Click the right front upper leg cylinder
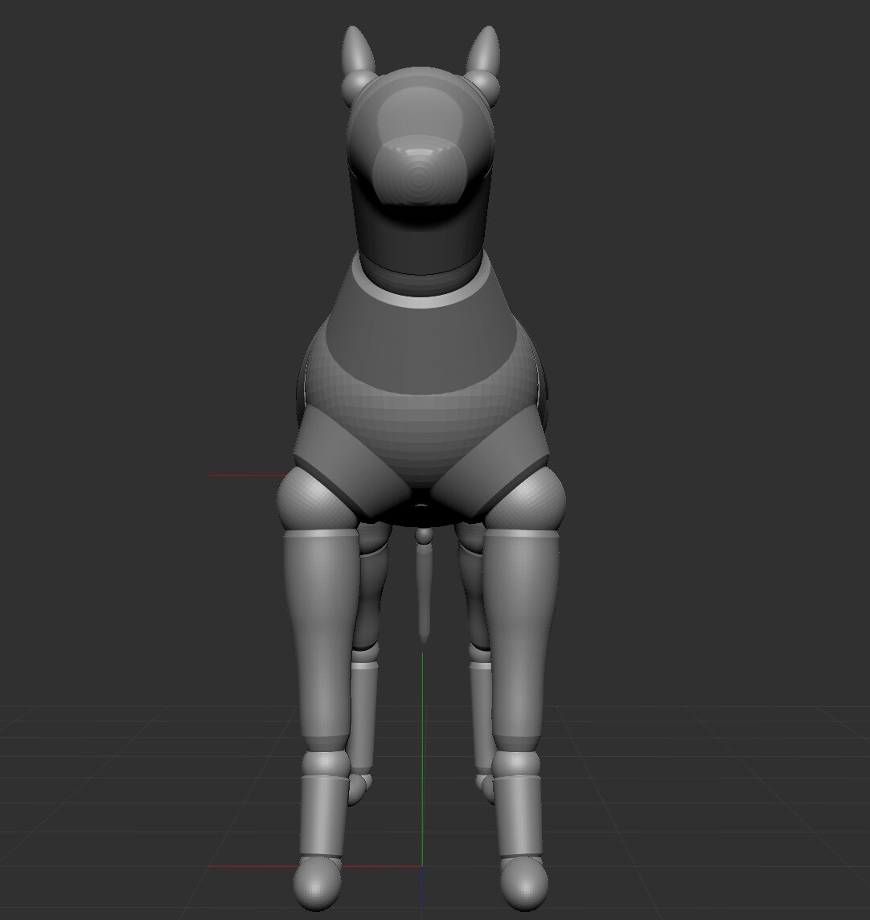Image resolution: width=870 pixels, height=920 pixels. (519, 640)
